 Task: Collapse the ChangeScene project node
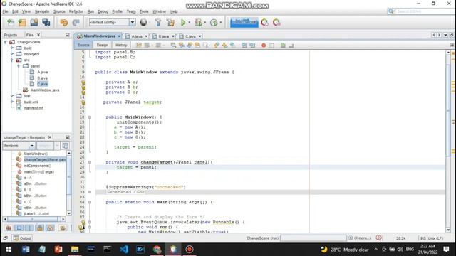click(5, 42)
